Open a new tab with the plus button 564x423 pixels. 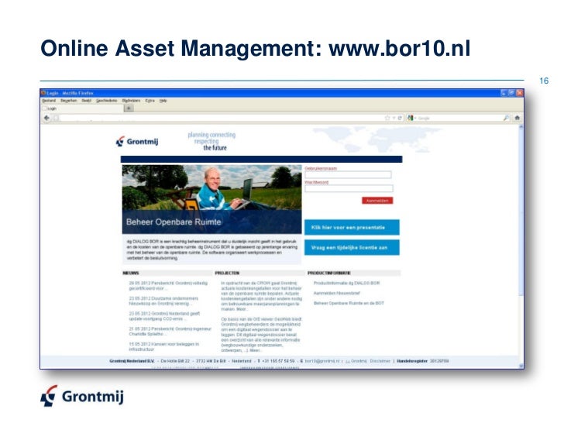pos(129,108)
